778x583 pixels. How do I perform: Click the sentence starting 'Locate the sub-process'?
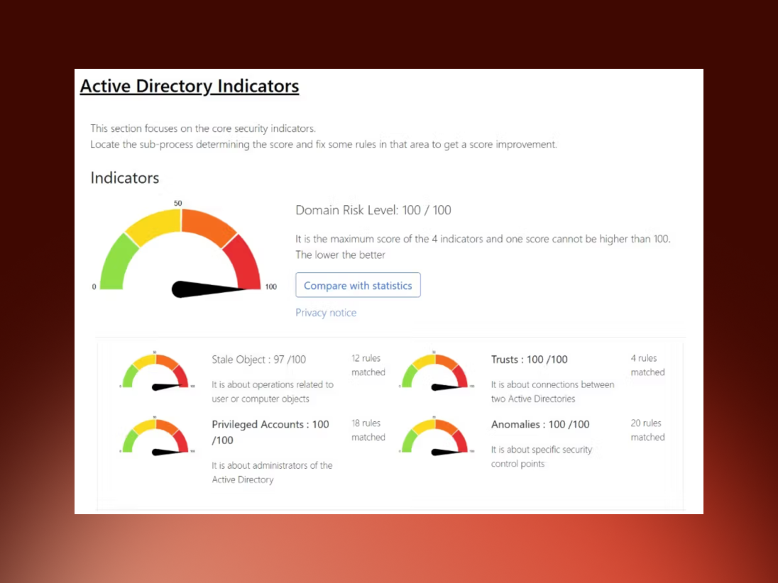tap(324, 144)
